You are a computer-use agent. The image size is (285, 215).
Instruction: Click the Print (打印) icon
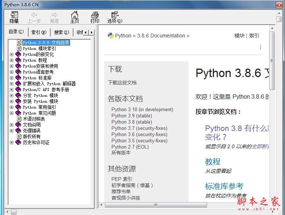click(95, 15)
